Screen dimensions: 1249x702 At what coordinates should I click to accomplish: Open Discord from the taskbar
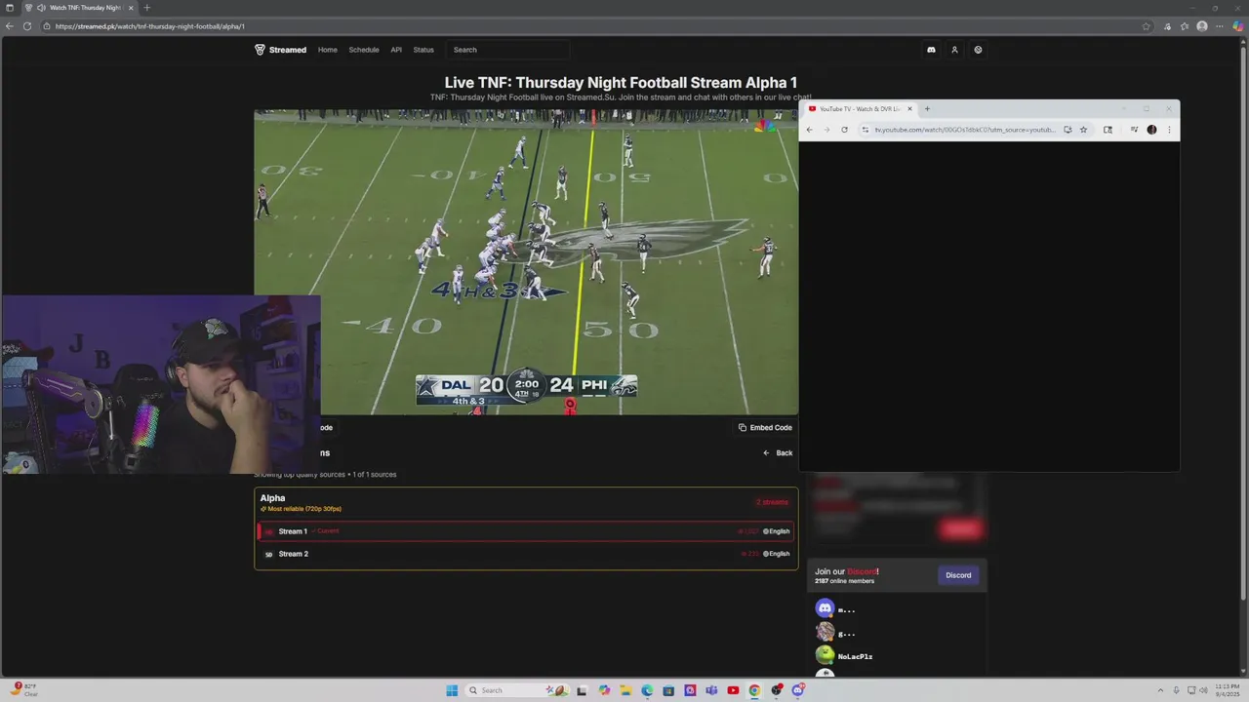click(798, 690)
